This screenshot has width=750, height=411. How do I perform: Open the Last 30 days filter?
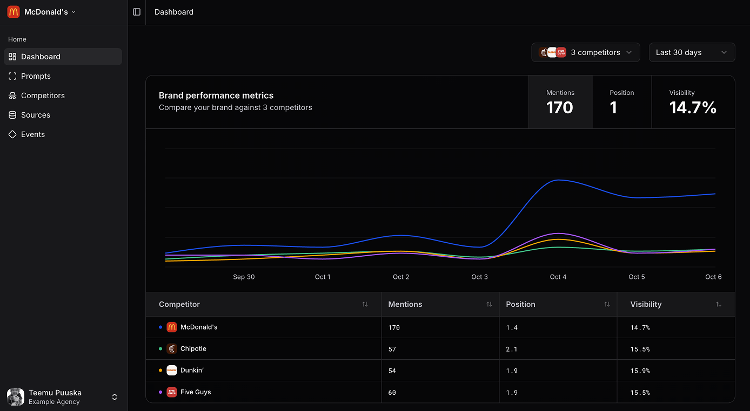point(692,52)
